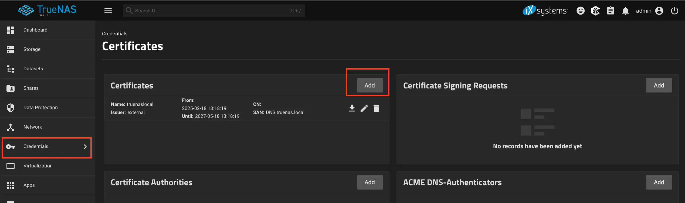Click the Apps grid icon

point(11,185)
